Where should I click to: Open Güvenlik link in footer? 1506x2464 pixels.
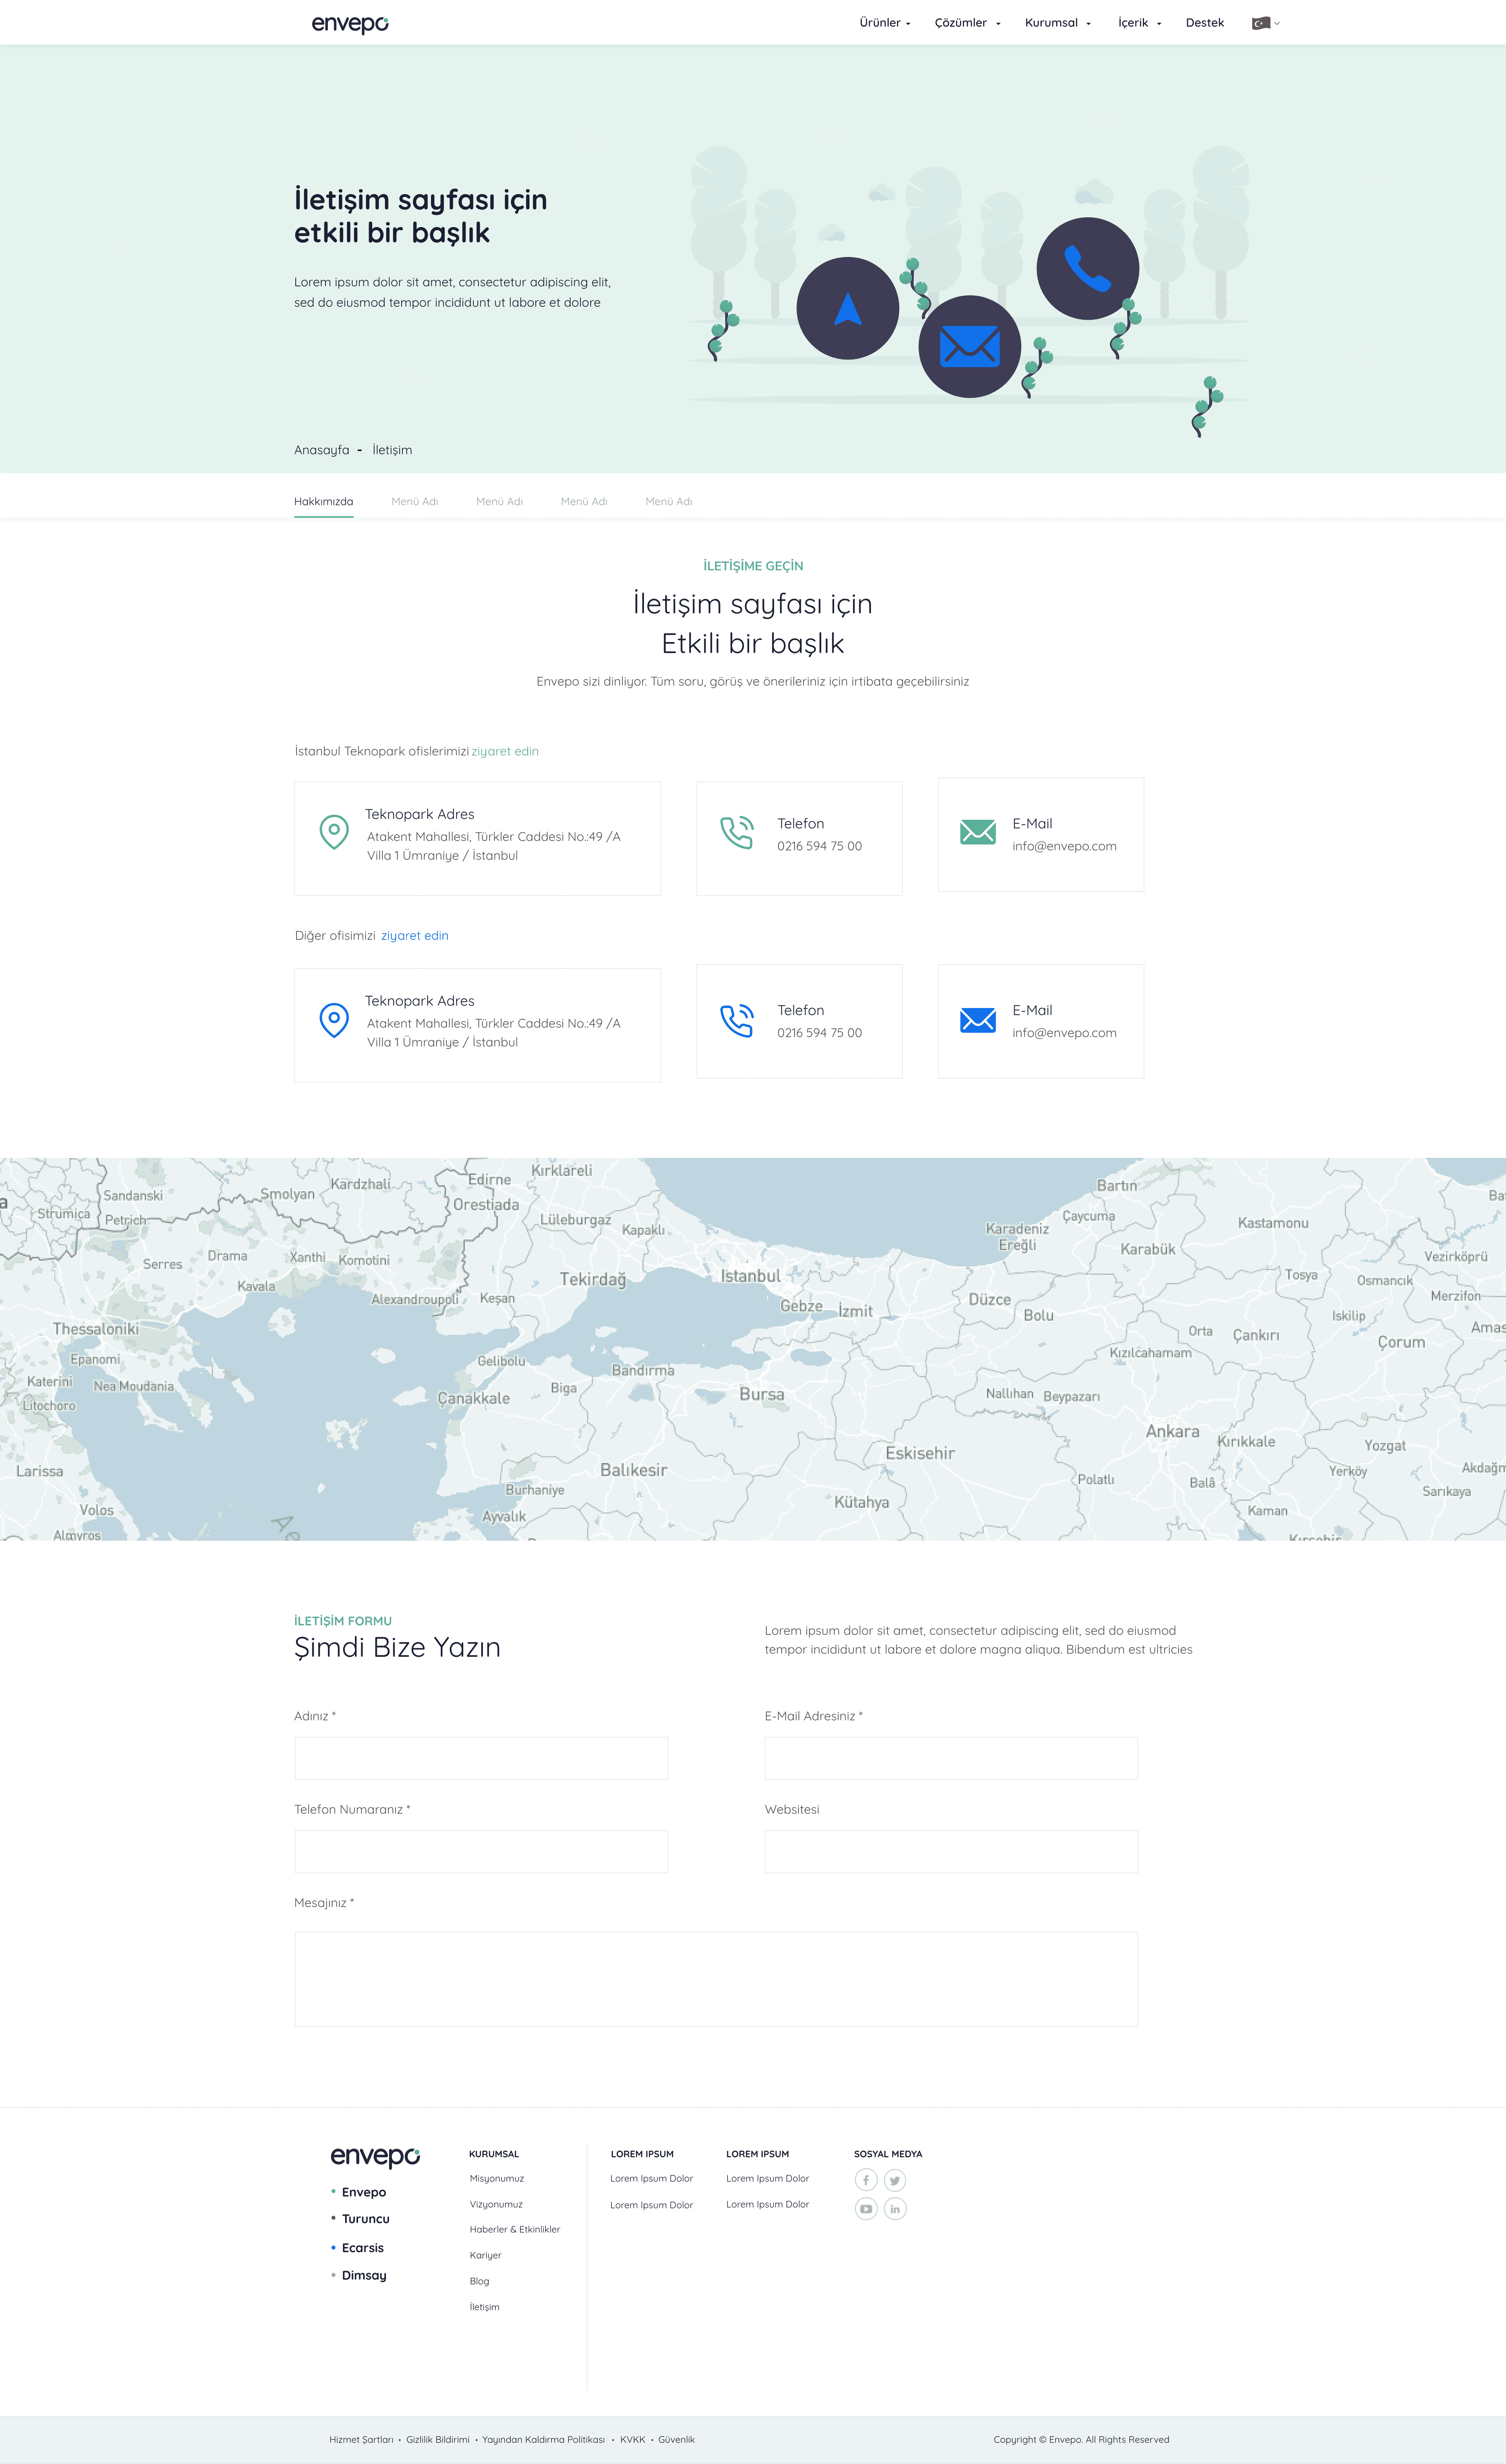tap(676, 2440)
